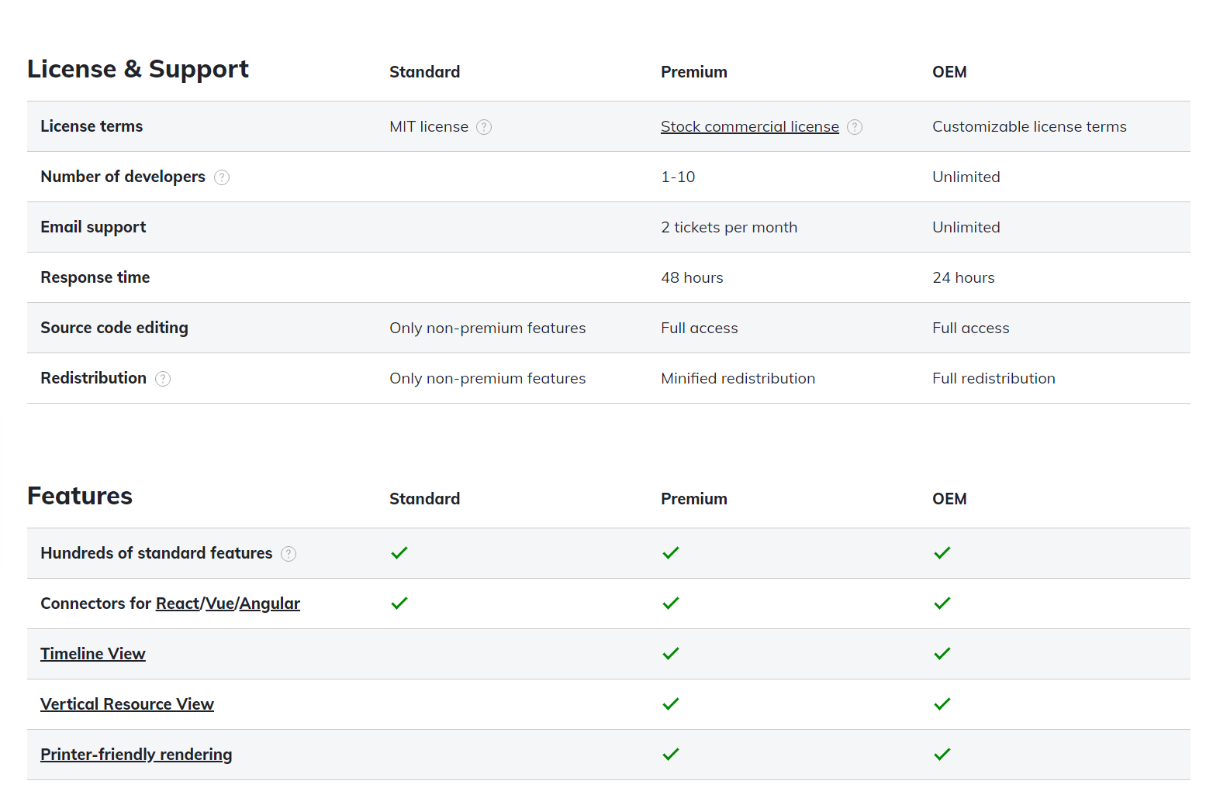Click Only non-premium features in Source code editing
This screenshot has height=798, width=1213.
pos(488,328)
